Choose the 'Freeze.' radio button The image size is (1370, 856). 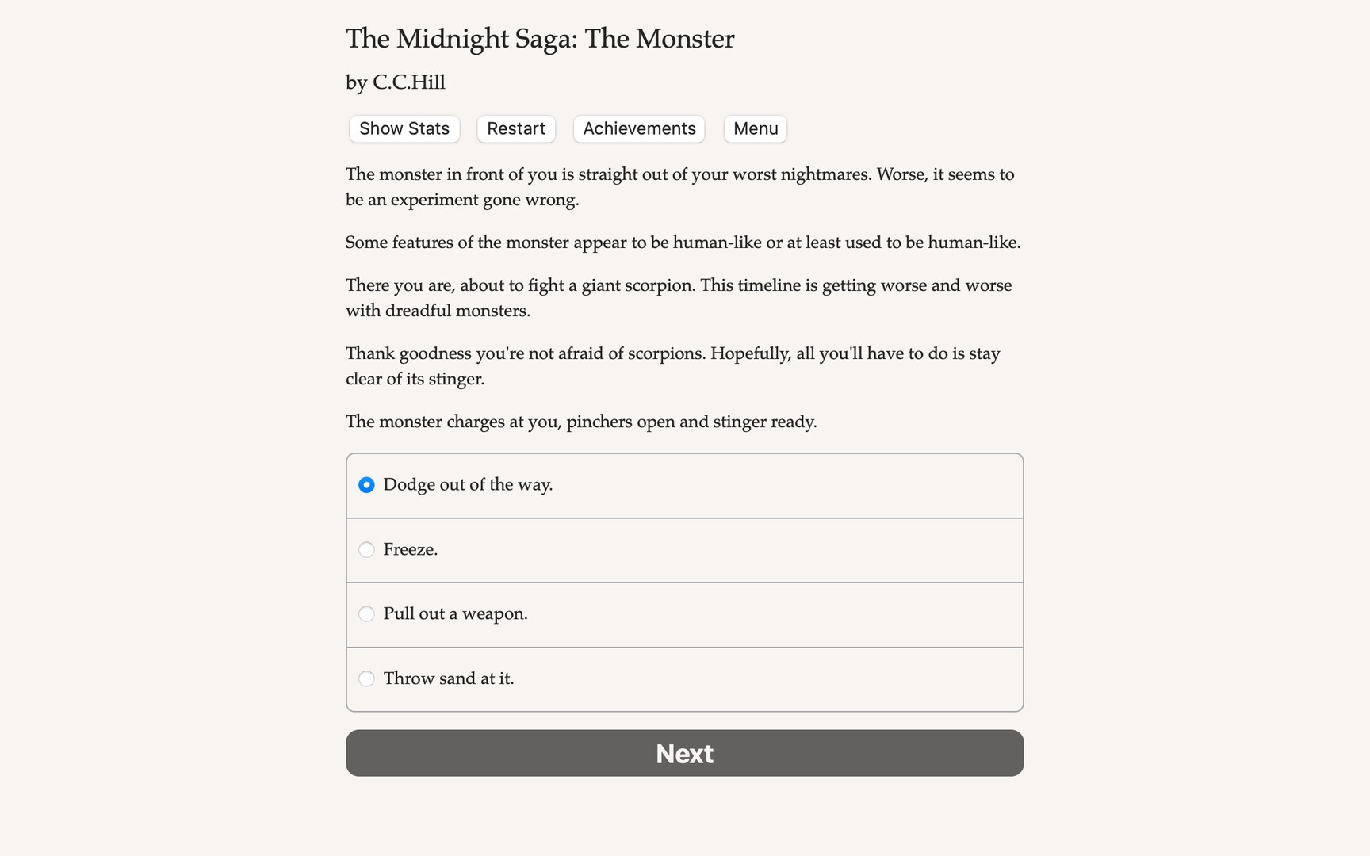pos(366,550)
